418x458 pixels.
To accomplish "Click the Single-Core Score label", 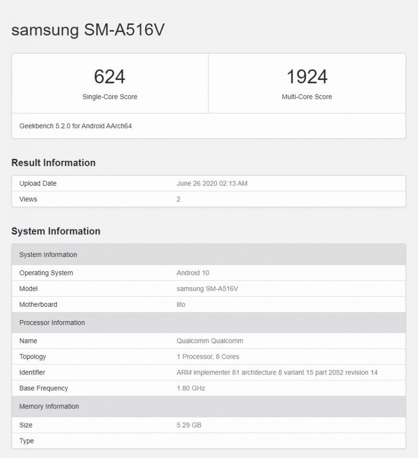I will [109, 97].
